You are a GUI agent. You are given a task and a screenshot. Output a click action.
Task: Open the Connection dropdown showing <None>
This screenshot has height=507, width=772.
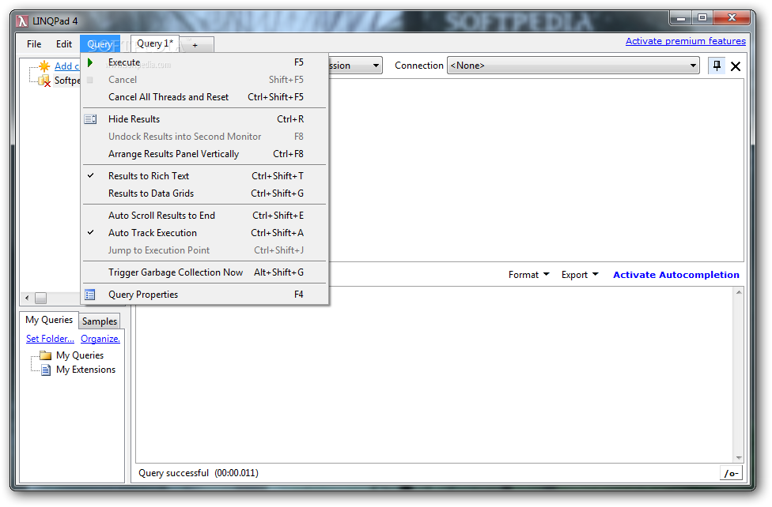point(573,66)
